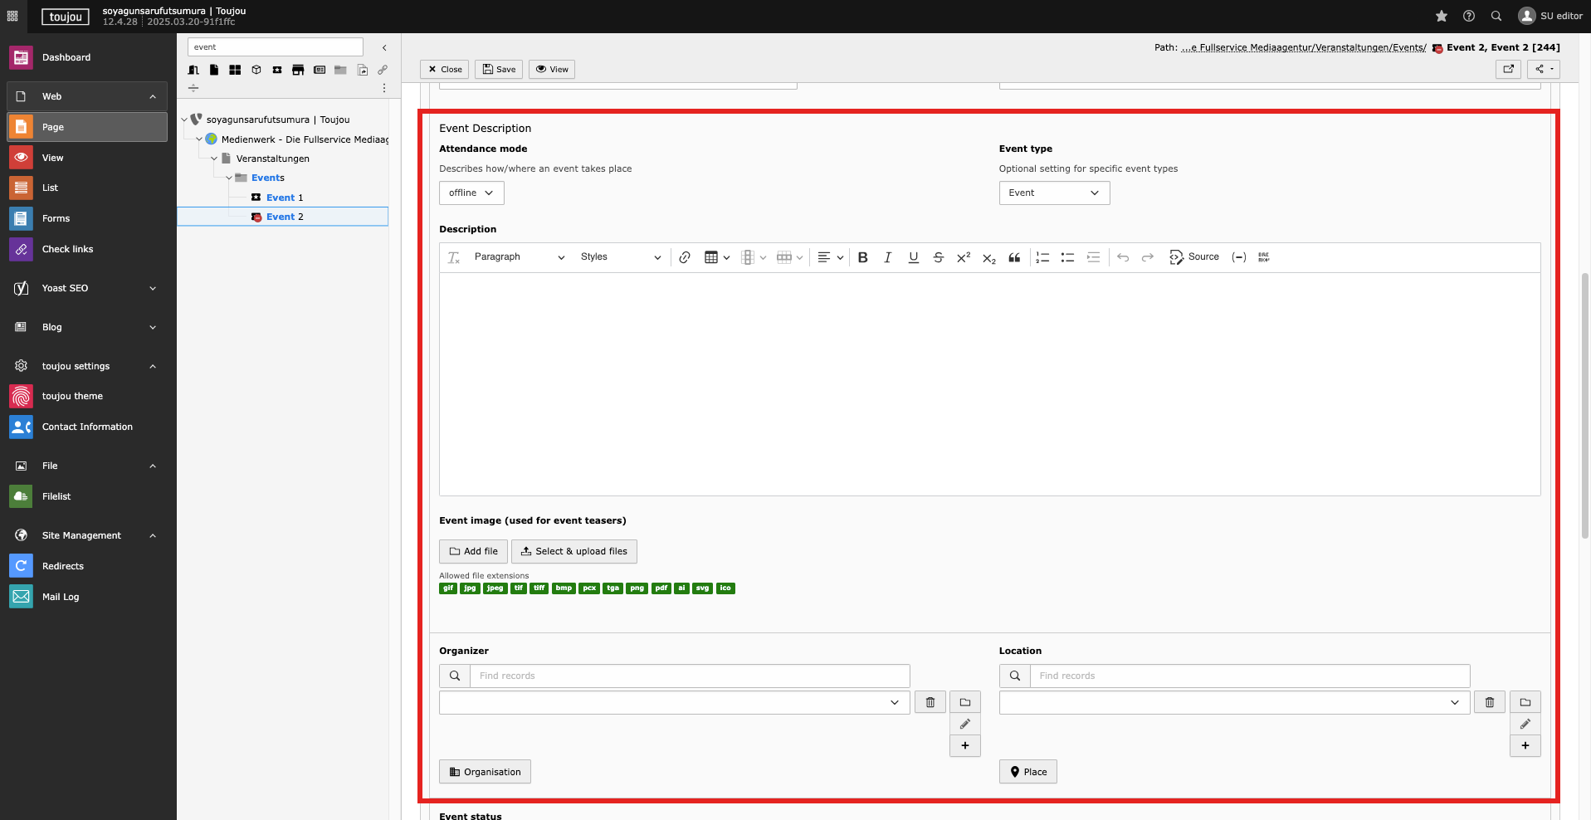Toggle Source editing mode

pos(1194,257)
